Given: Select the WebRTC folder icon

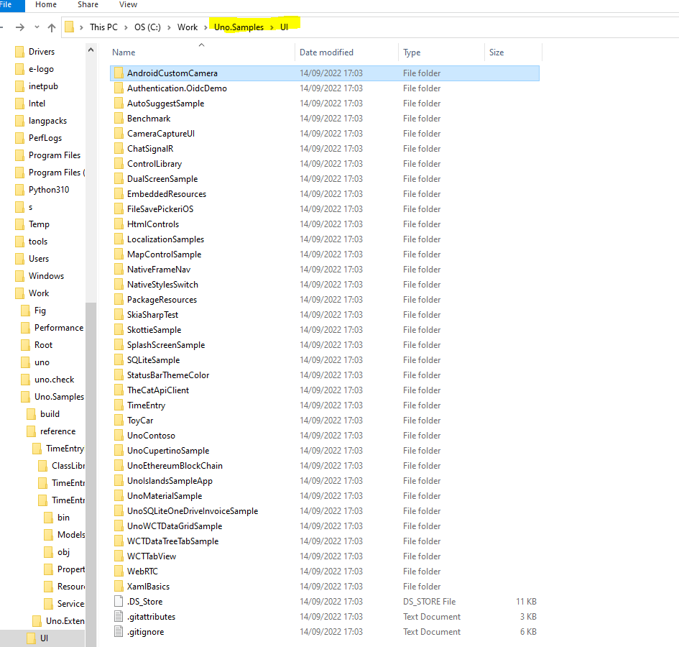Looking at the screenshot, I should 119,572.
